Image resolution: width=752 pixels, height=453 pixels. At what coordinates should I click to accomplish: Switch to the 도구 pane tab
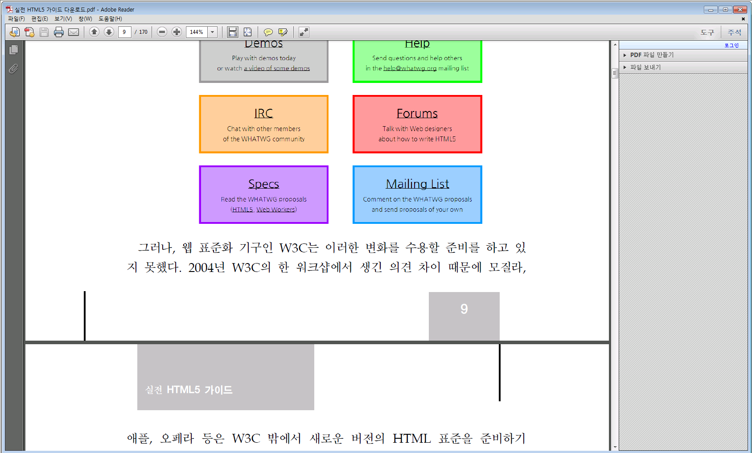(707, 32)
